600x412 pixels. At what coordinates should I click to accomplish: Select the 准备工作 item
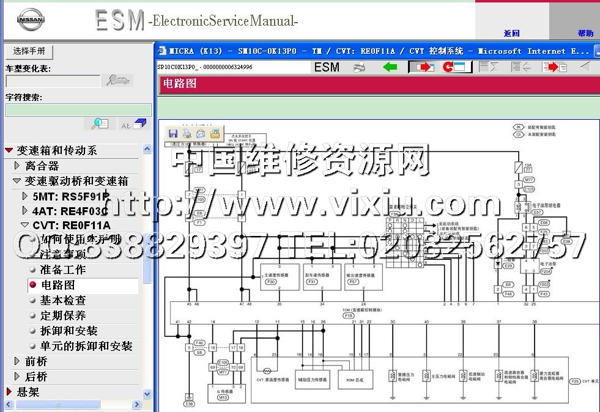point(63,270)
